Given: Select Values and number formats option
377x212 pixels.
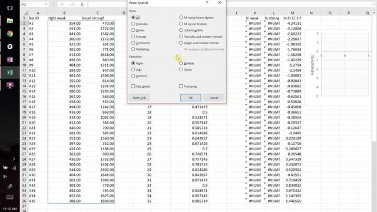Looking at the screenshot, I should (199, 43).
